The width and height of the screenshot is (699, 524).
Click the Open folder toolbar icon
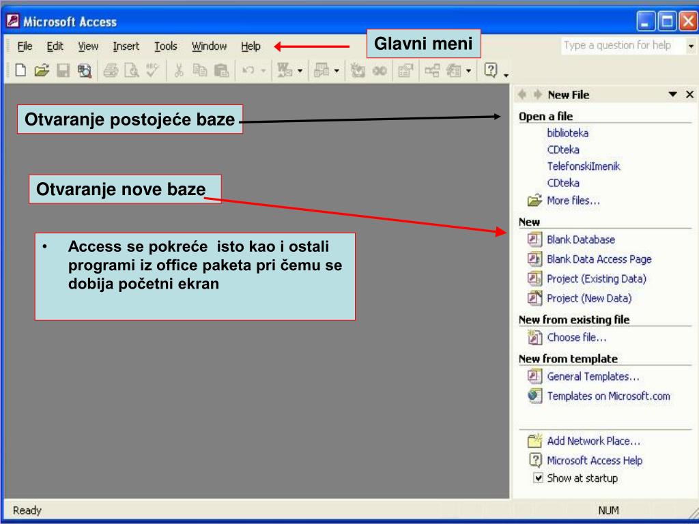point(42,70)
